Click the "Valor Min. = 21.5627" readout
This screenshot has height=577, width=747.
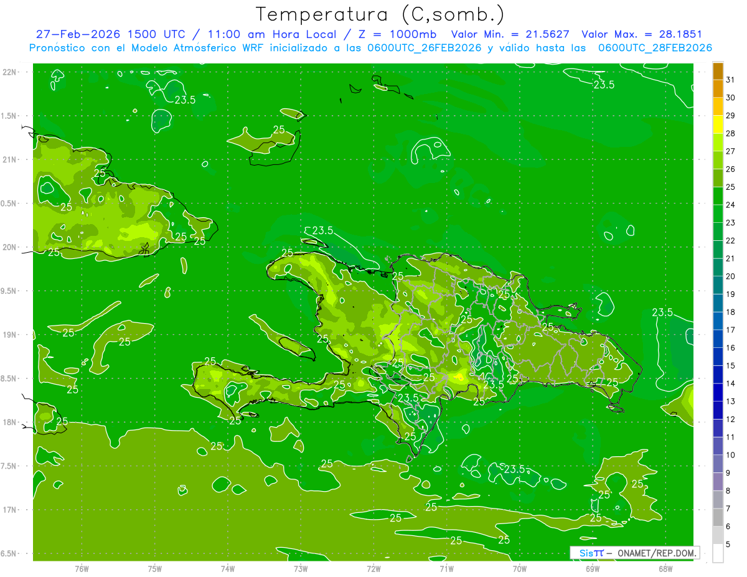pyautogui.click(x=510, y=34)
